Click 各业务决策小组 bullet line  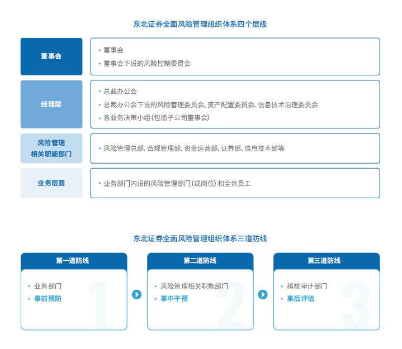pyautogui.click(x=156, y=118)
